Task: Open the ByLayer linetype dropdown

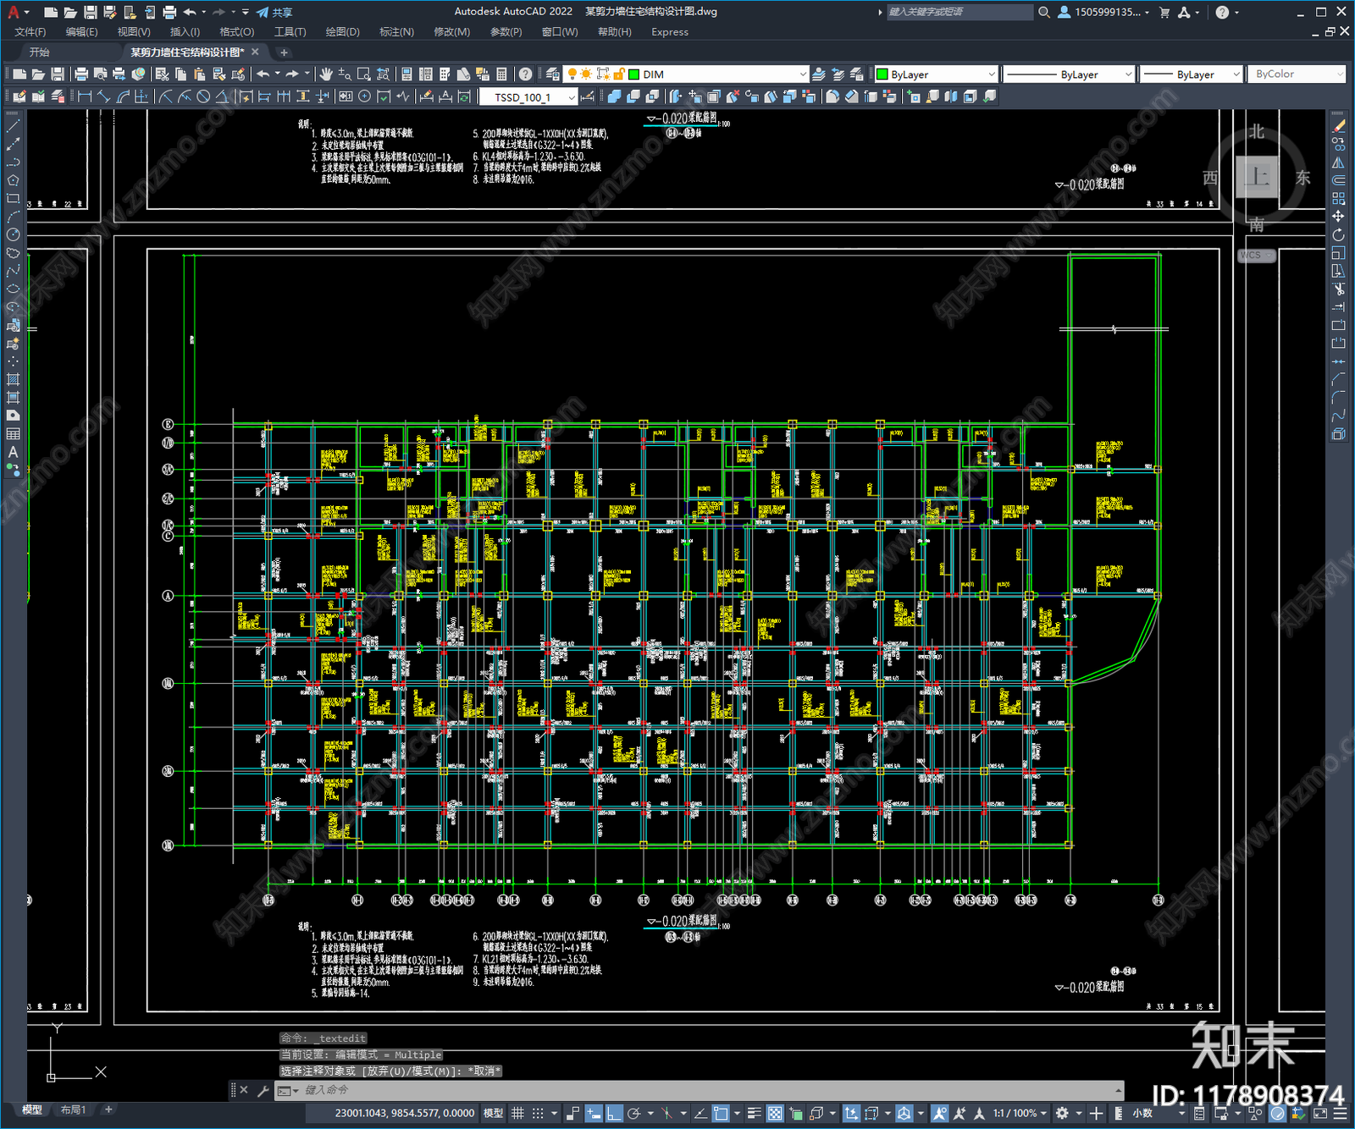Action: tap(1068, 74)
